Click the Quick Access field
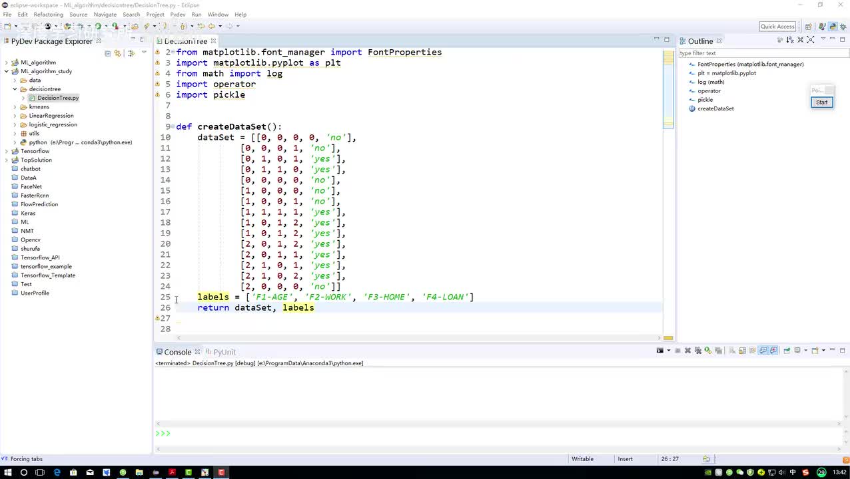The image size is (850, 479). coord(777,27)
